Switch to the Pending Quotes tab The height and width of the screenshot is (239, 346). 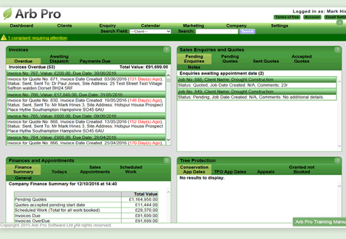click(230, 59)
